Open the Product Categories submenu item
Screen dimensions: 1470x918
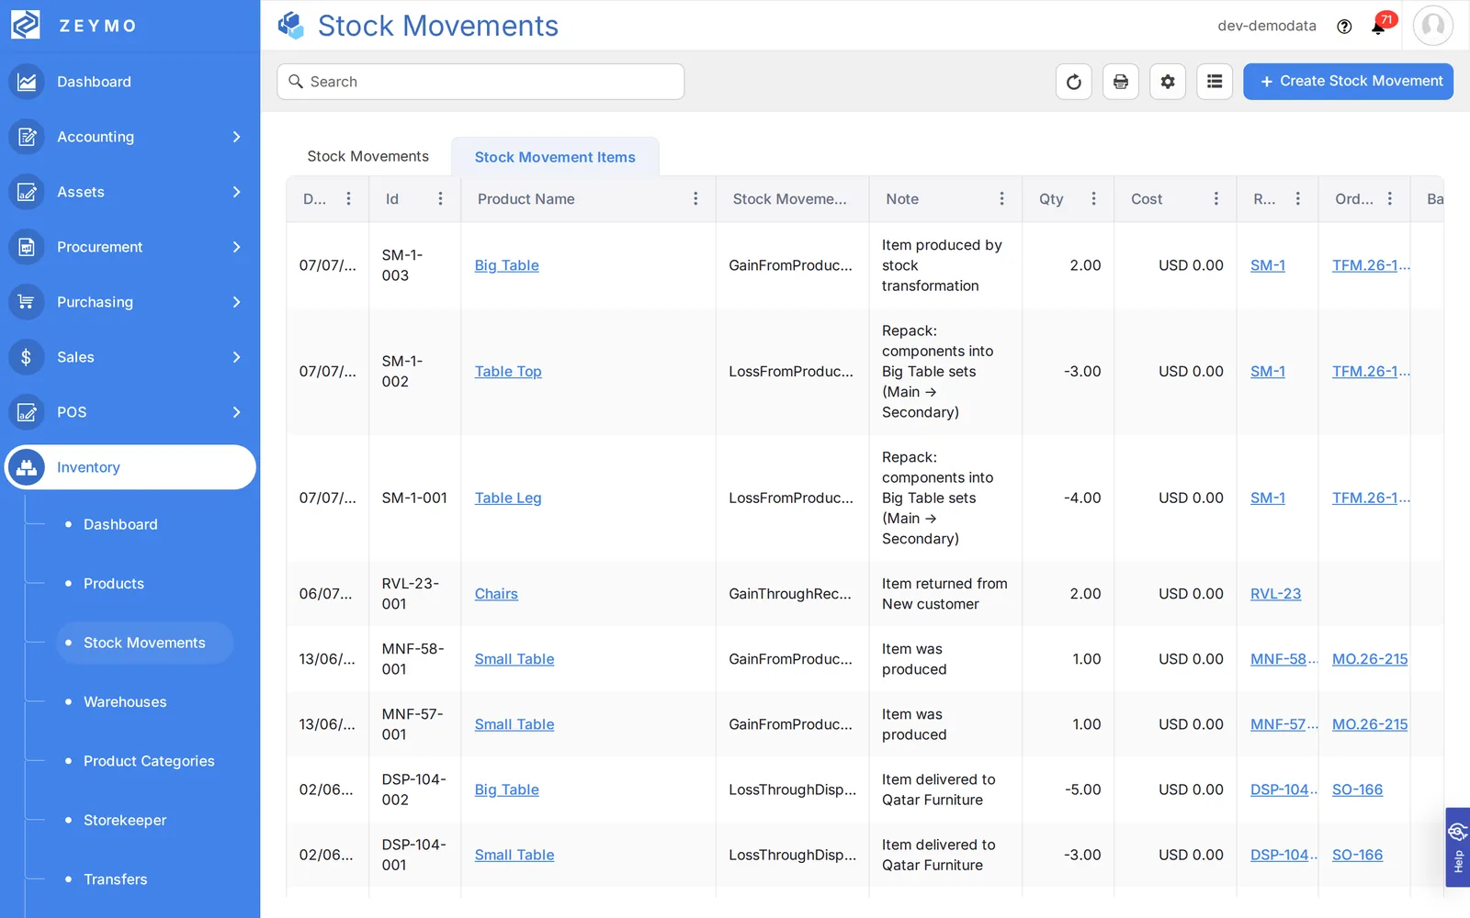pyautogui.click(x=149, y=761)
